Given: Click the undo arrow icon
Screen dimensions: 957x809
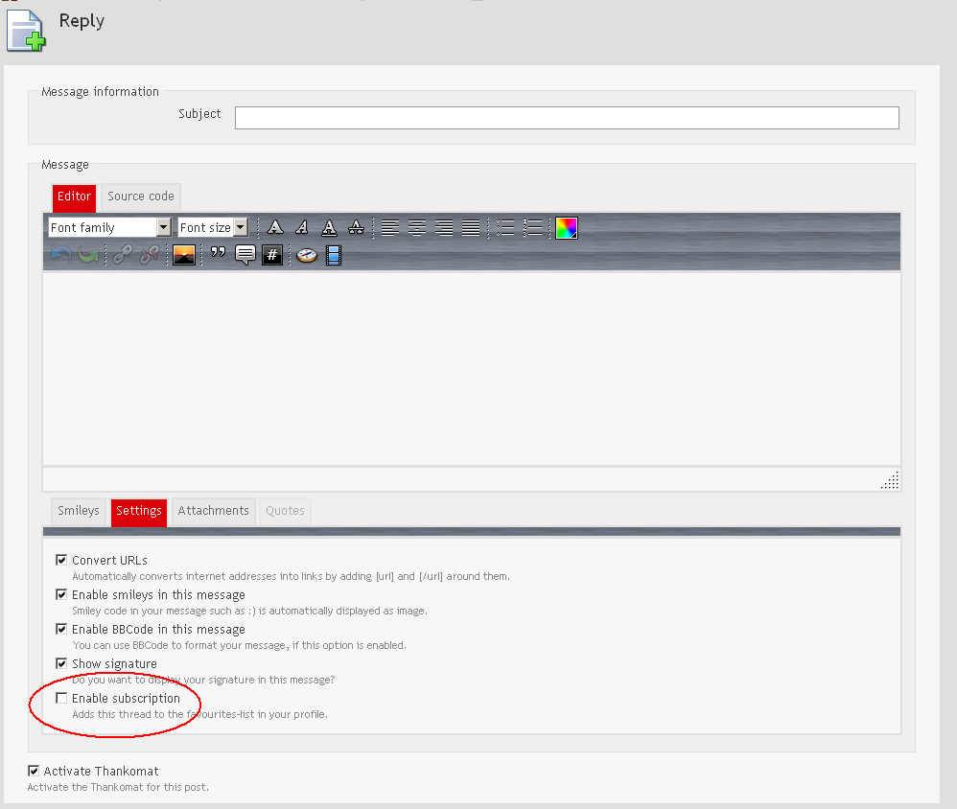Looking at the screenshot, I should 61,254.
